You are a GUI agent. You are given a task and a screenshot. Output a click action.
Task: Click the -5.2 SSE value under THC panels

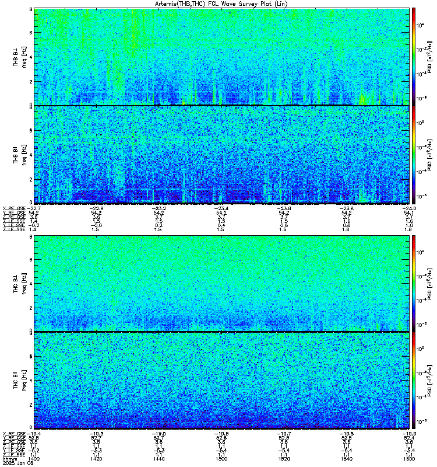34,451
